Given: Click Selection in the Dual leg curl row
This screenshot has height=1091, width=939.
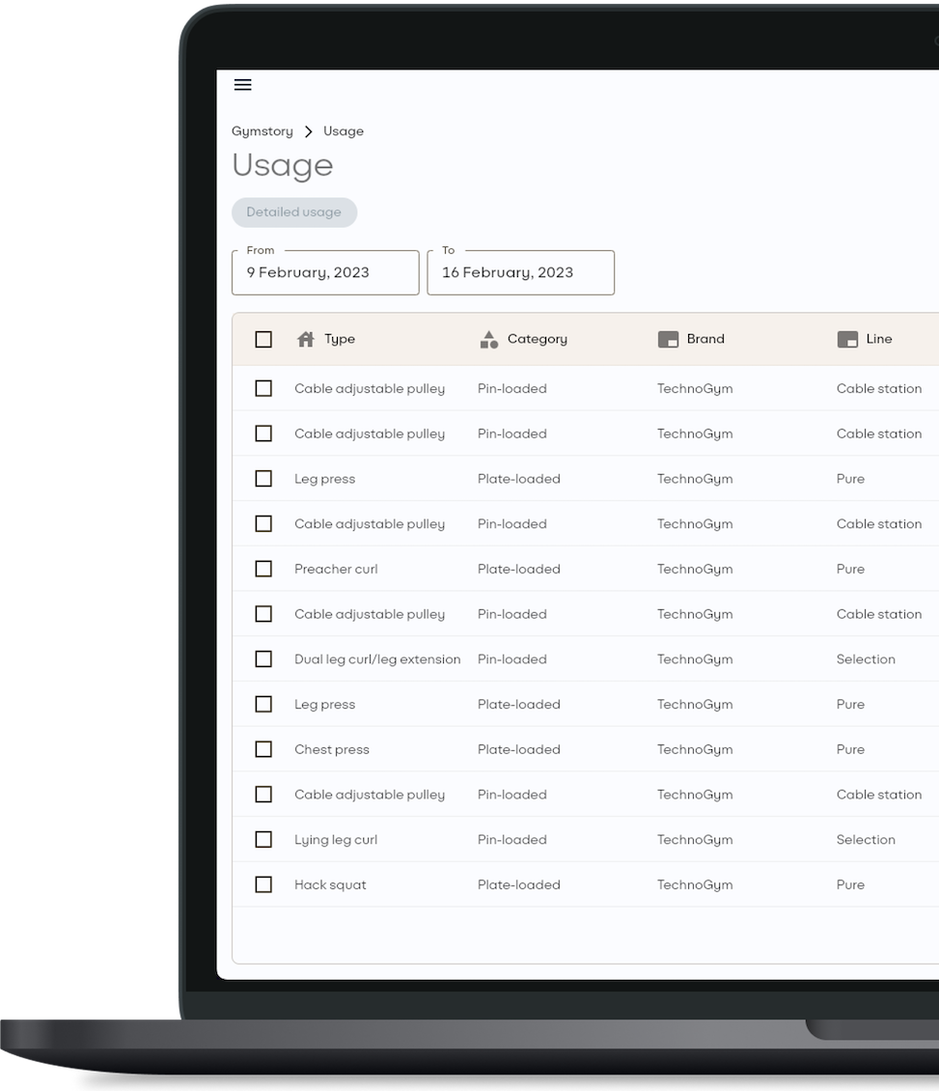Looking at the screenshot, I should coord(866,658).
